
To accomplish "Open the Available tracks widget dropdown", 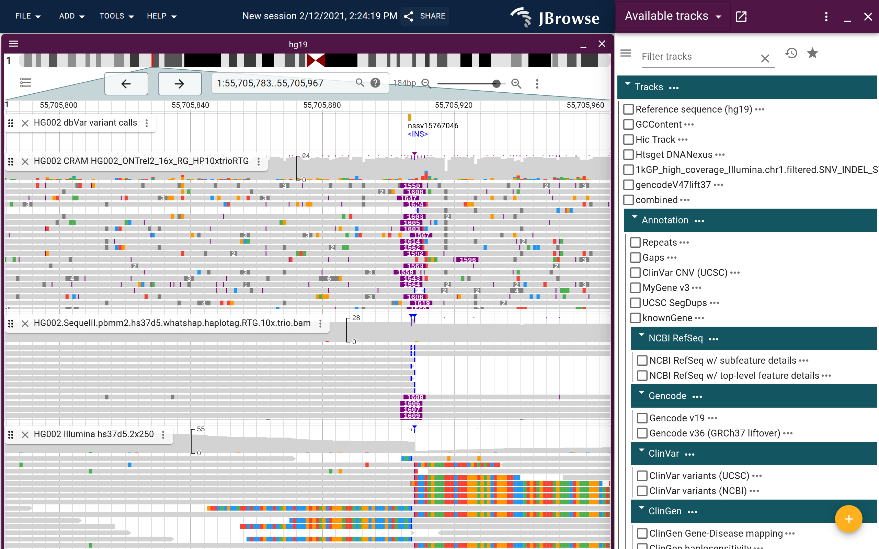I will click(x=673, y=16).
